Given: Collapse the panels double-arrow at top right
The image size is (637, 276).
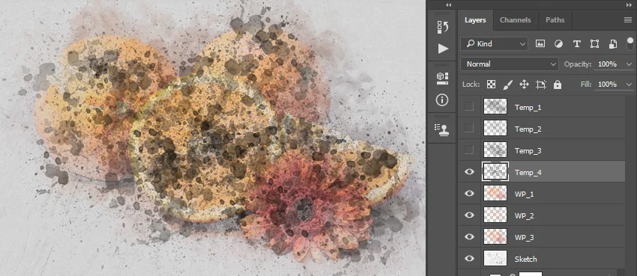Looking at the screenshot, I should pos(630,5).
